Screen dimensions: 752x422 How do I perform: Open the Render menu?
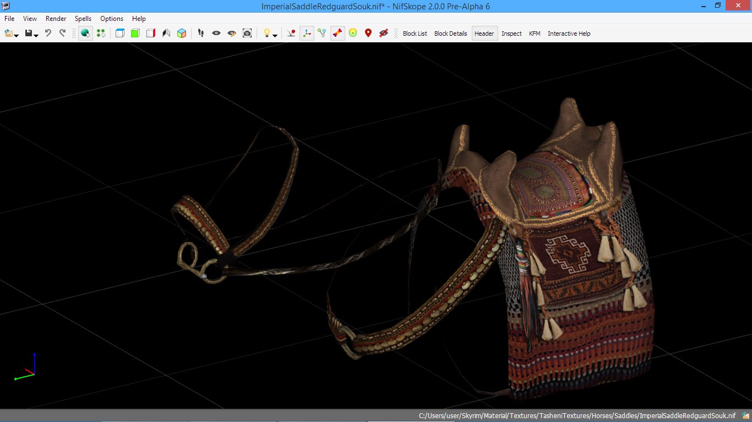pyautogui.click(x=56, y=19)
